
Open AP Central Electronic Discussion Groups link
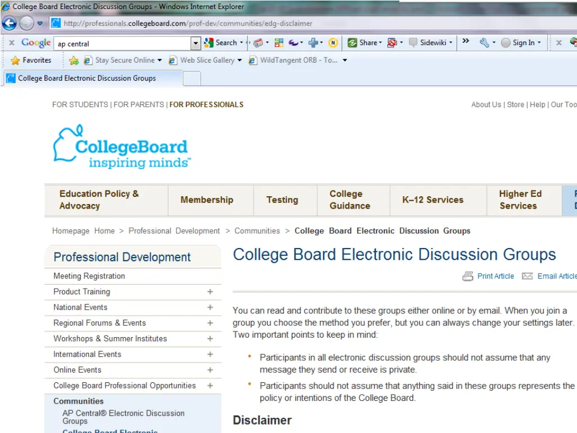pyautogui.click(x=123, y=417)
